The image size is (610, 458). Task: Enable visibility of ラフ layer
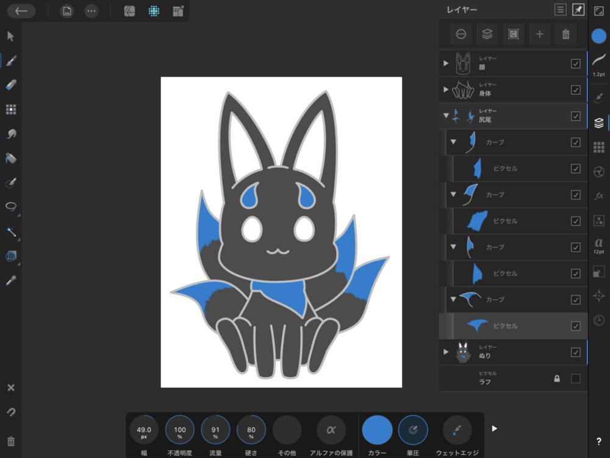575,378
